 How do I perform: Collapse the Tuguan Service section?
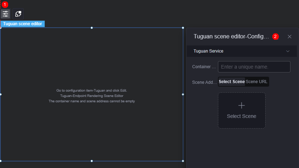(x=288, y=51)
